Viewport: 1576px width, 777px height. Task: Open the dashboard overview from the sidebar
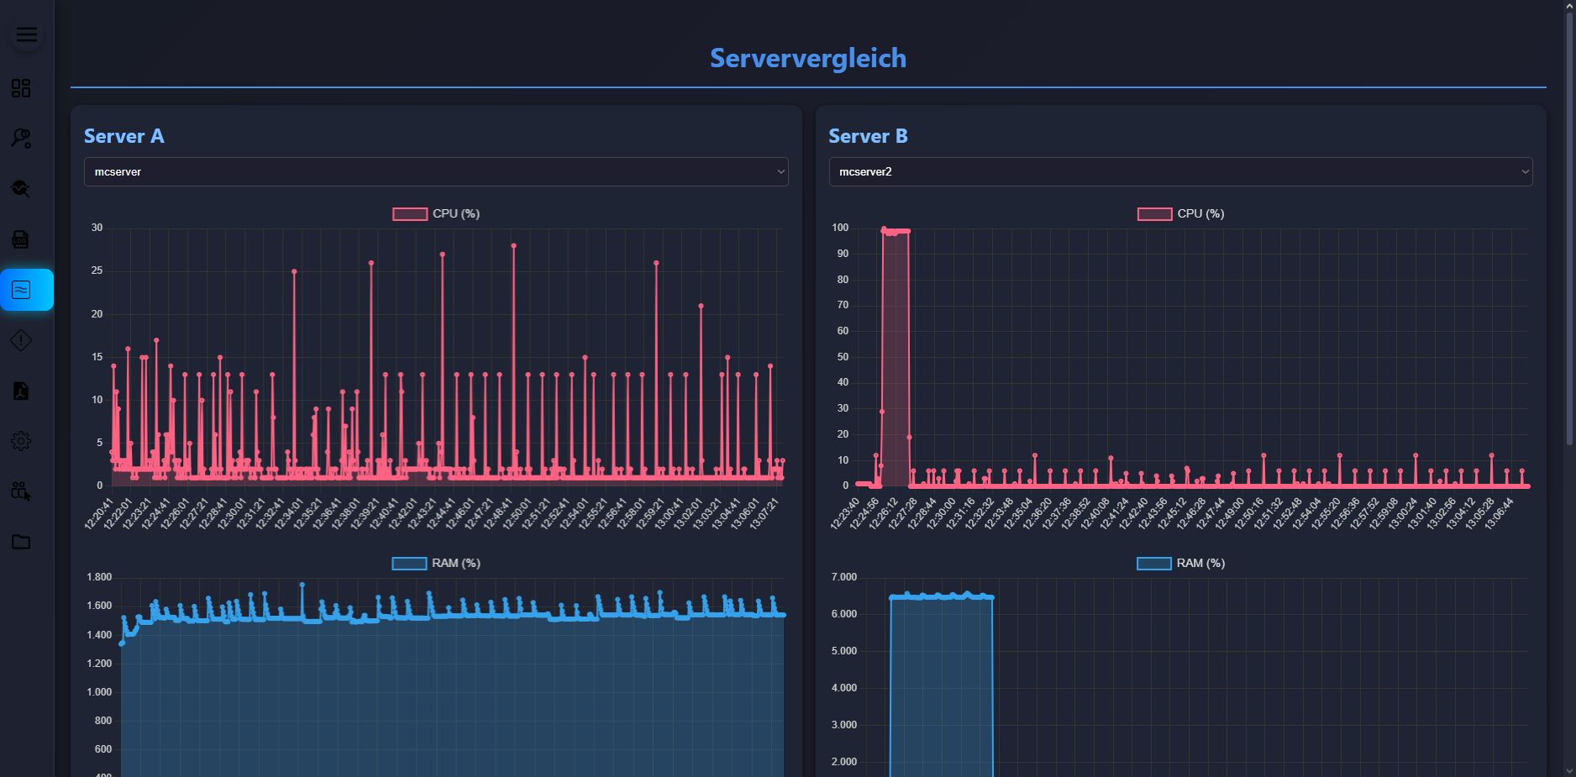(21, 87)
